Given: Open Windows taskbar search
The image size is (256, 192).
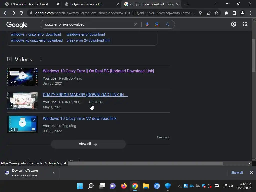Looking at the screenshot, I should pyautogui.click(x=91, y=186).
